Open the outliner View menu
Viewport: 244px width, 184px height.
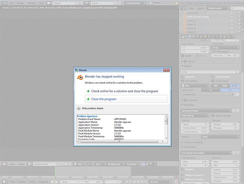point(192,8)
